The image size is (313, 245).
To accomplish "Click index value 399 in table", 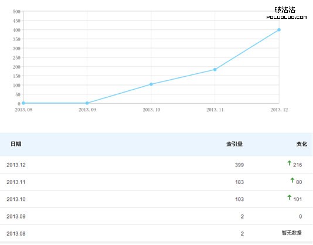I will (x=239, y=165).
